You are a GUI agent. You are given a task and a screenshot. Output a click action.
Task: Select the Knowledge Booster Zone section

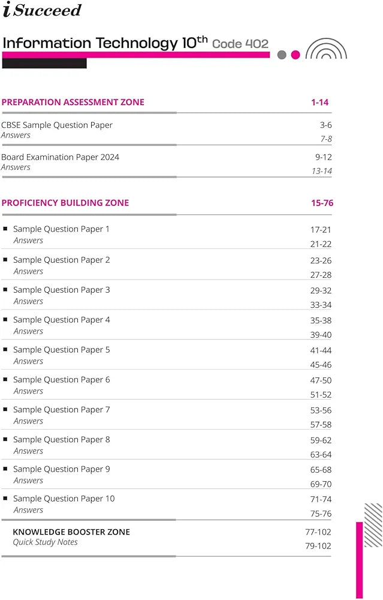click(x=71, y=532)
